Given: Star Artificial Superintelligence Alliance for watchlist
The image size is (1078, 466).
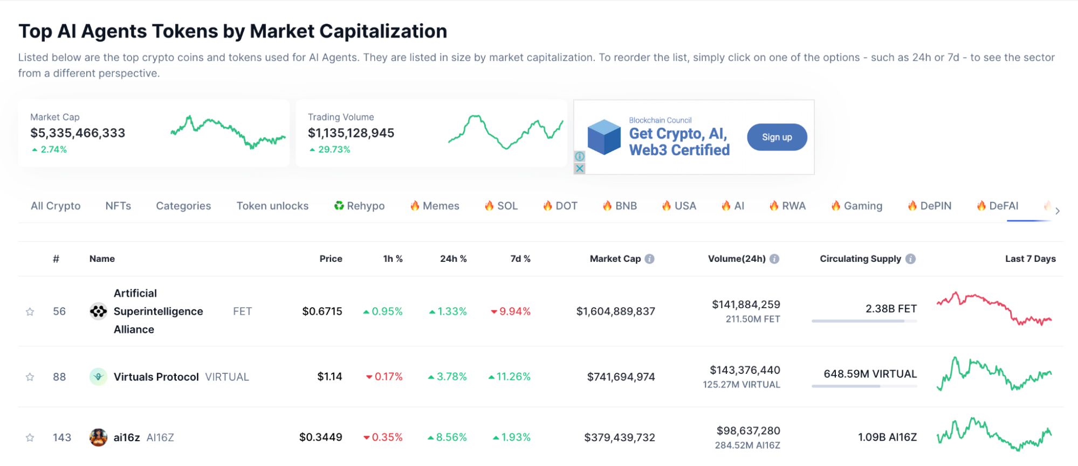Looking at the screenshot, I should (x=30, y=312).
